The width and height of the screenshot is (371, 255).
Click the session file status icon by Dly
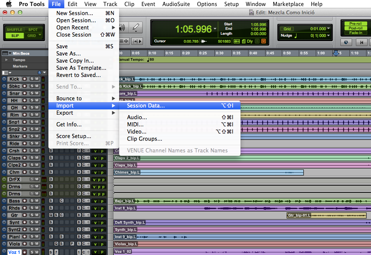point(244,41)
